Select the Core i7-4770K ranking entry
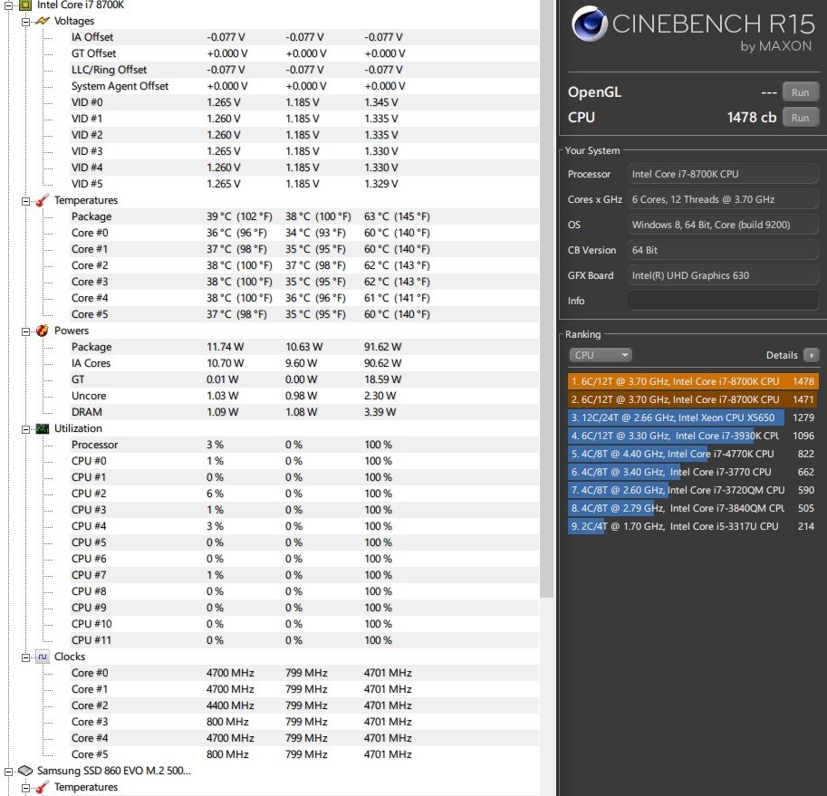827x796 pixels. click(x=693, y=454)
